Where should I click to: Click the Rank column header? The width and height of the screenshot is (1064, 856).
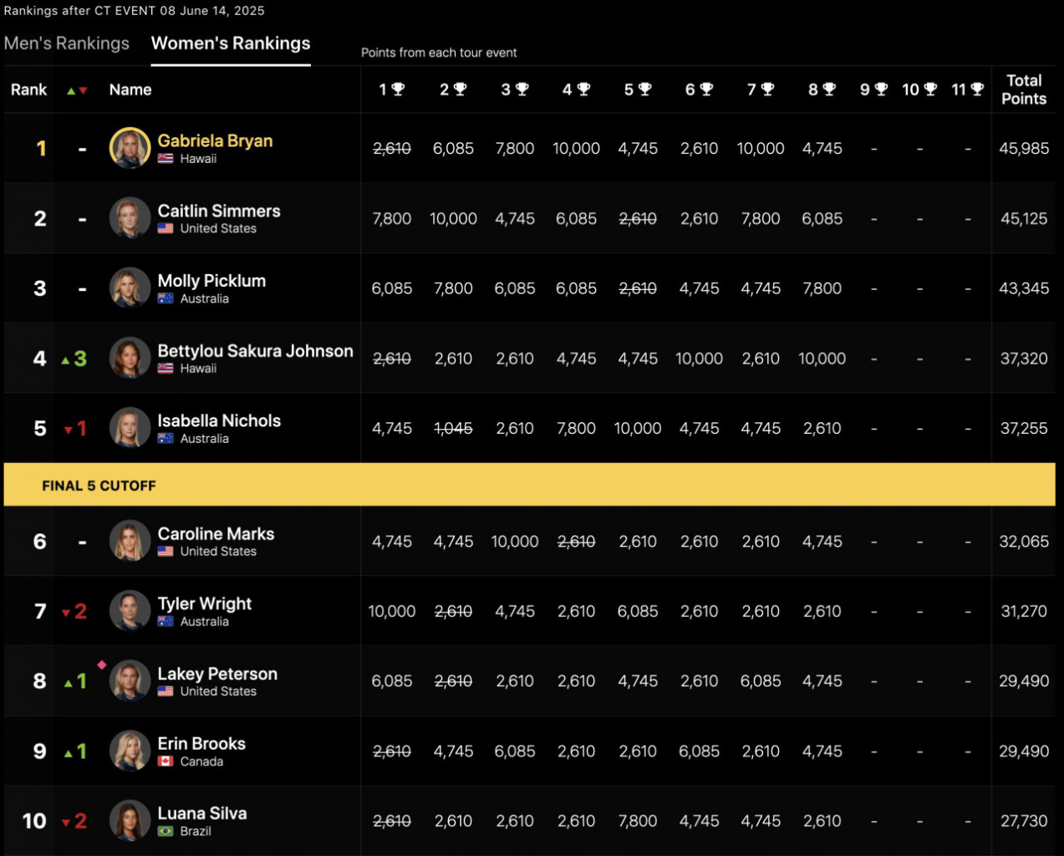tap(28, 89)
